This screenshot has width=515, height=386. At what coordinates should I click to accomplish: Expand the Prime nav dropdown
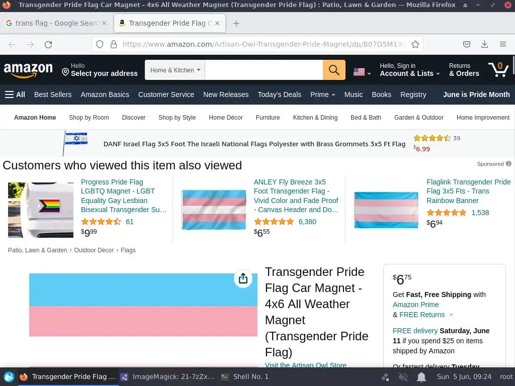322,94
